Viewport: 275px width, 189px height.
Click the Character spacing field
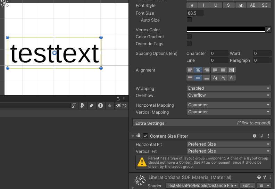click(x=219, y=54)
